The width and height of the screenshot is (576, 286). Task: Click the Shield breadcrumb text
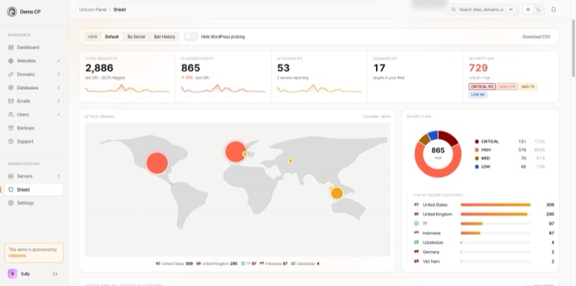[x=119, y=9]
